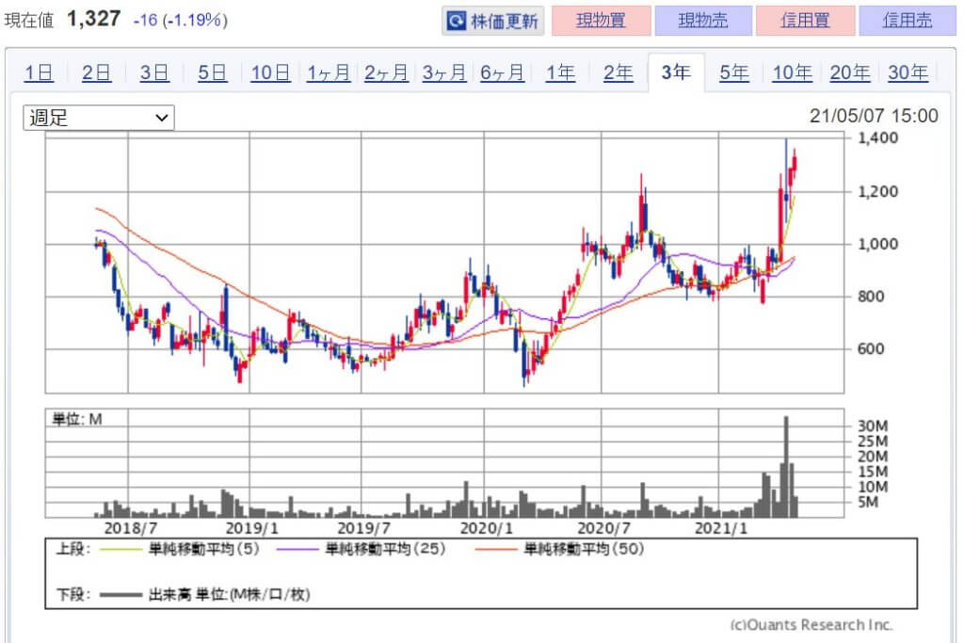Select the 3ヶ月 range tab
Screen dimensions: 964x643
point(444,73)
